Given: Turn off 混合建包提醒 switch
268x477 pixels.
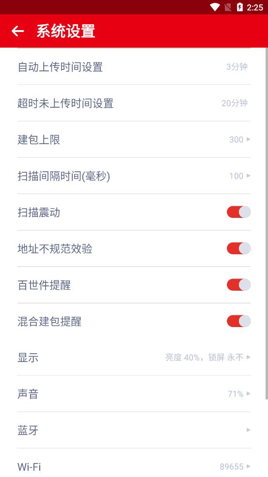Looking at the screenshot, I should point(238,321).
